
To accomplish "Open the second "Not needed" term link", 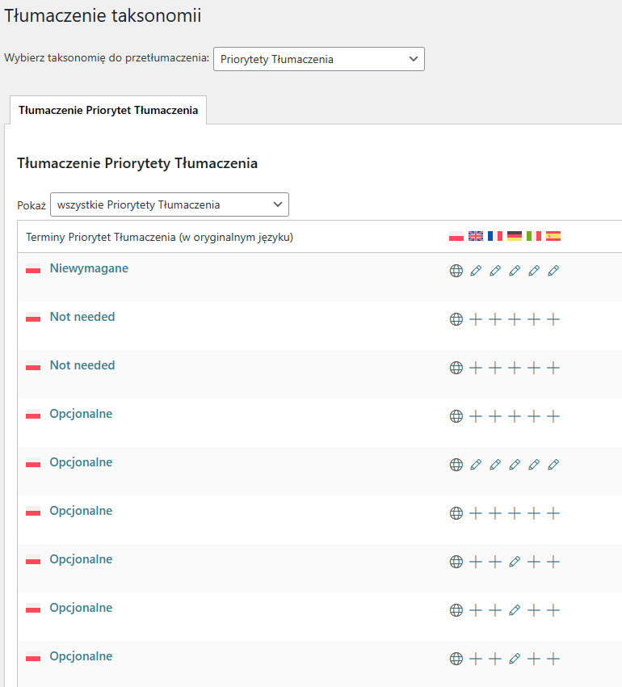I will (x=82, y=365).
